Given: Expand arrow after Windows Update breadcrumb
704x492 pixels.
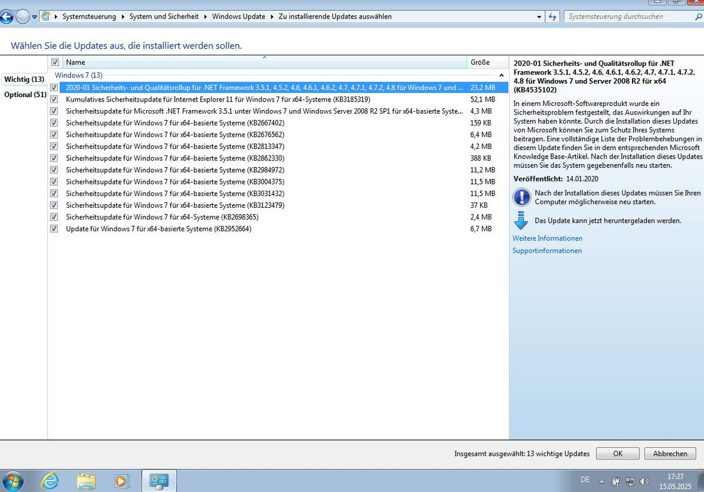Looking at the screenshot, I should [271, 17].
